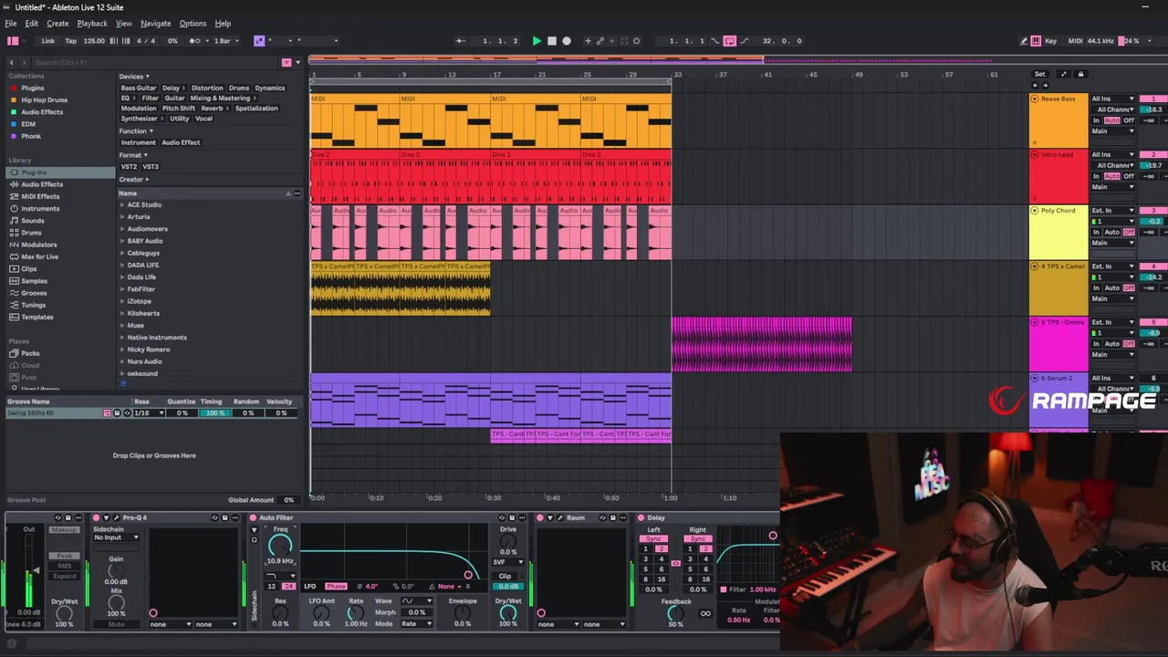Image resolution: width=1168 pixels, height=657 pixels.
Task: Open the Pro-Q 4 Sidechain No Input dropdown
Action: click(117, 537)
